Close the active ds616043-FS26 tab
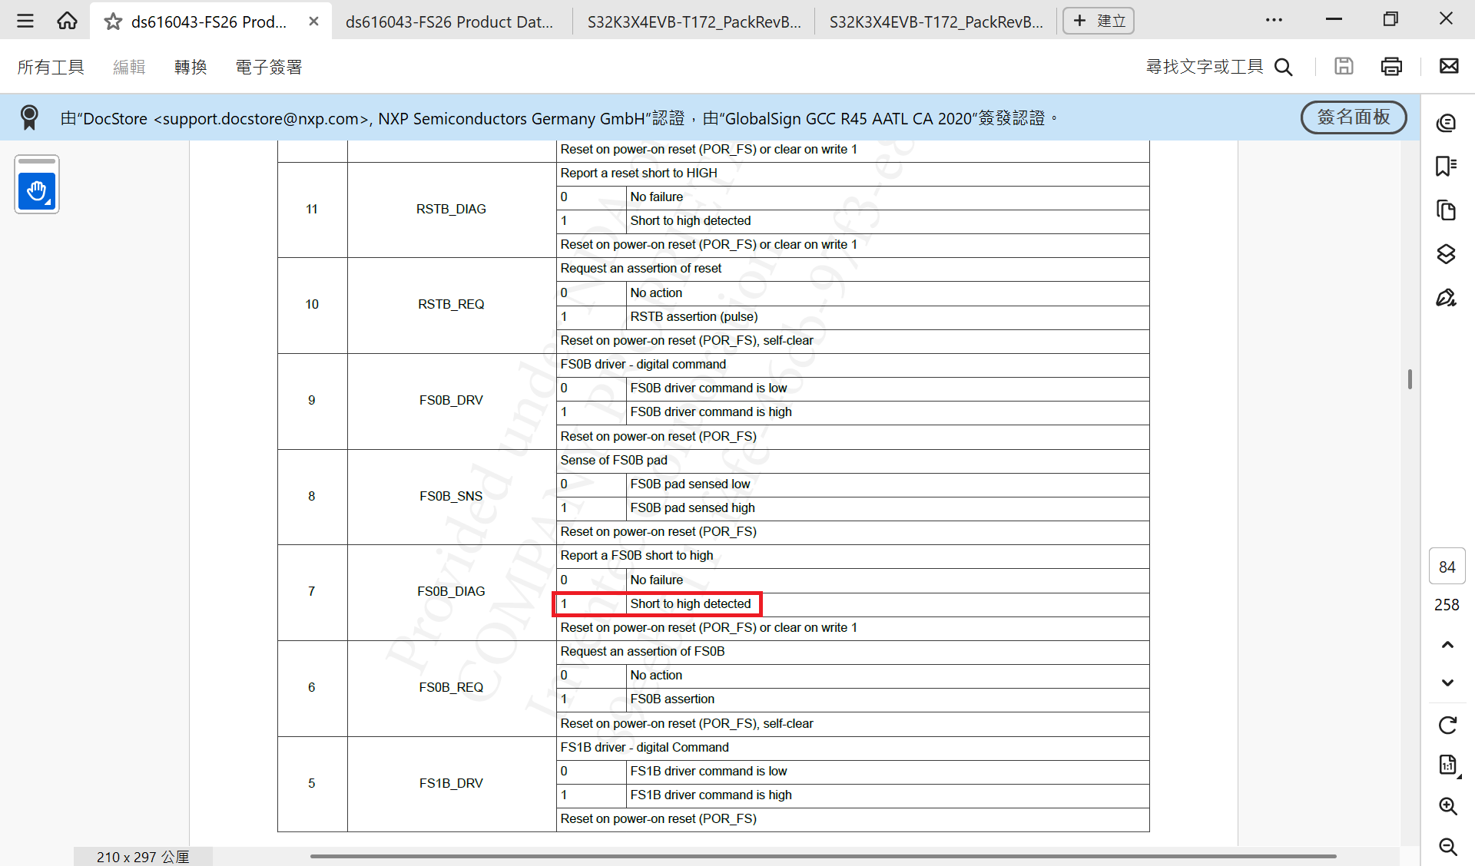This screenshot has height=866, width=1475. [313, 21]
